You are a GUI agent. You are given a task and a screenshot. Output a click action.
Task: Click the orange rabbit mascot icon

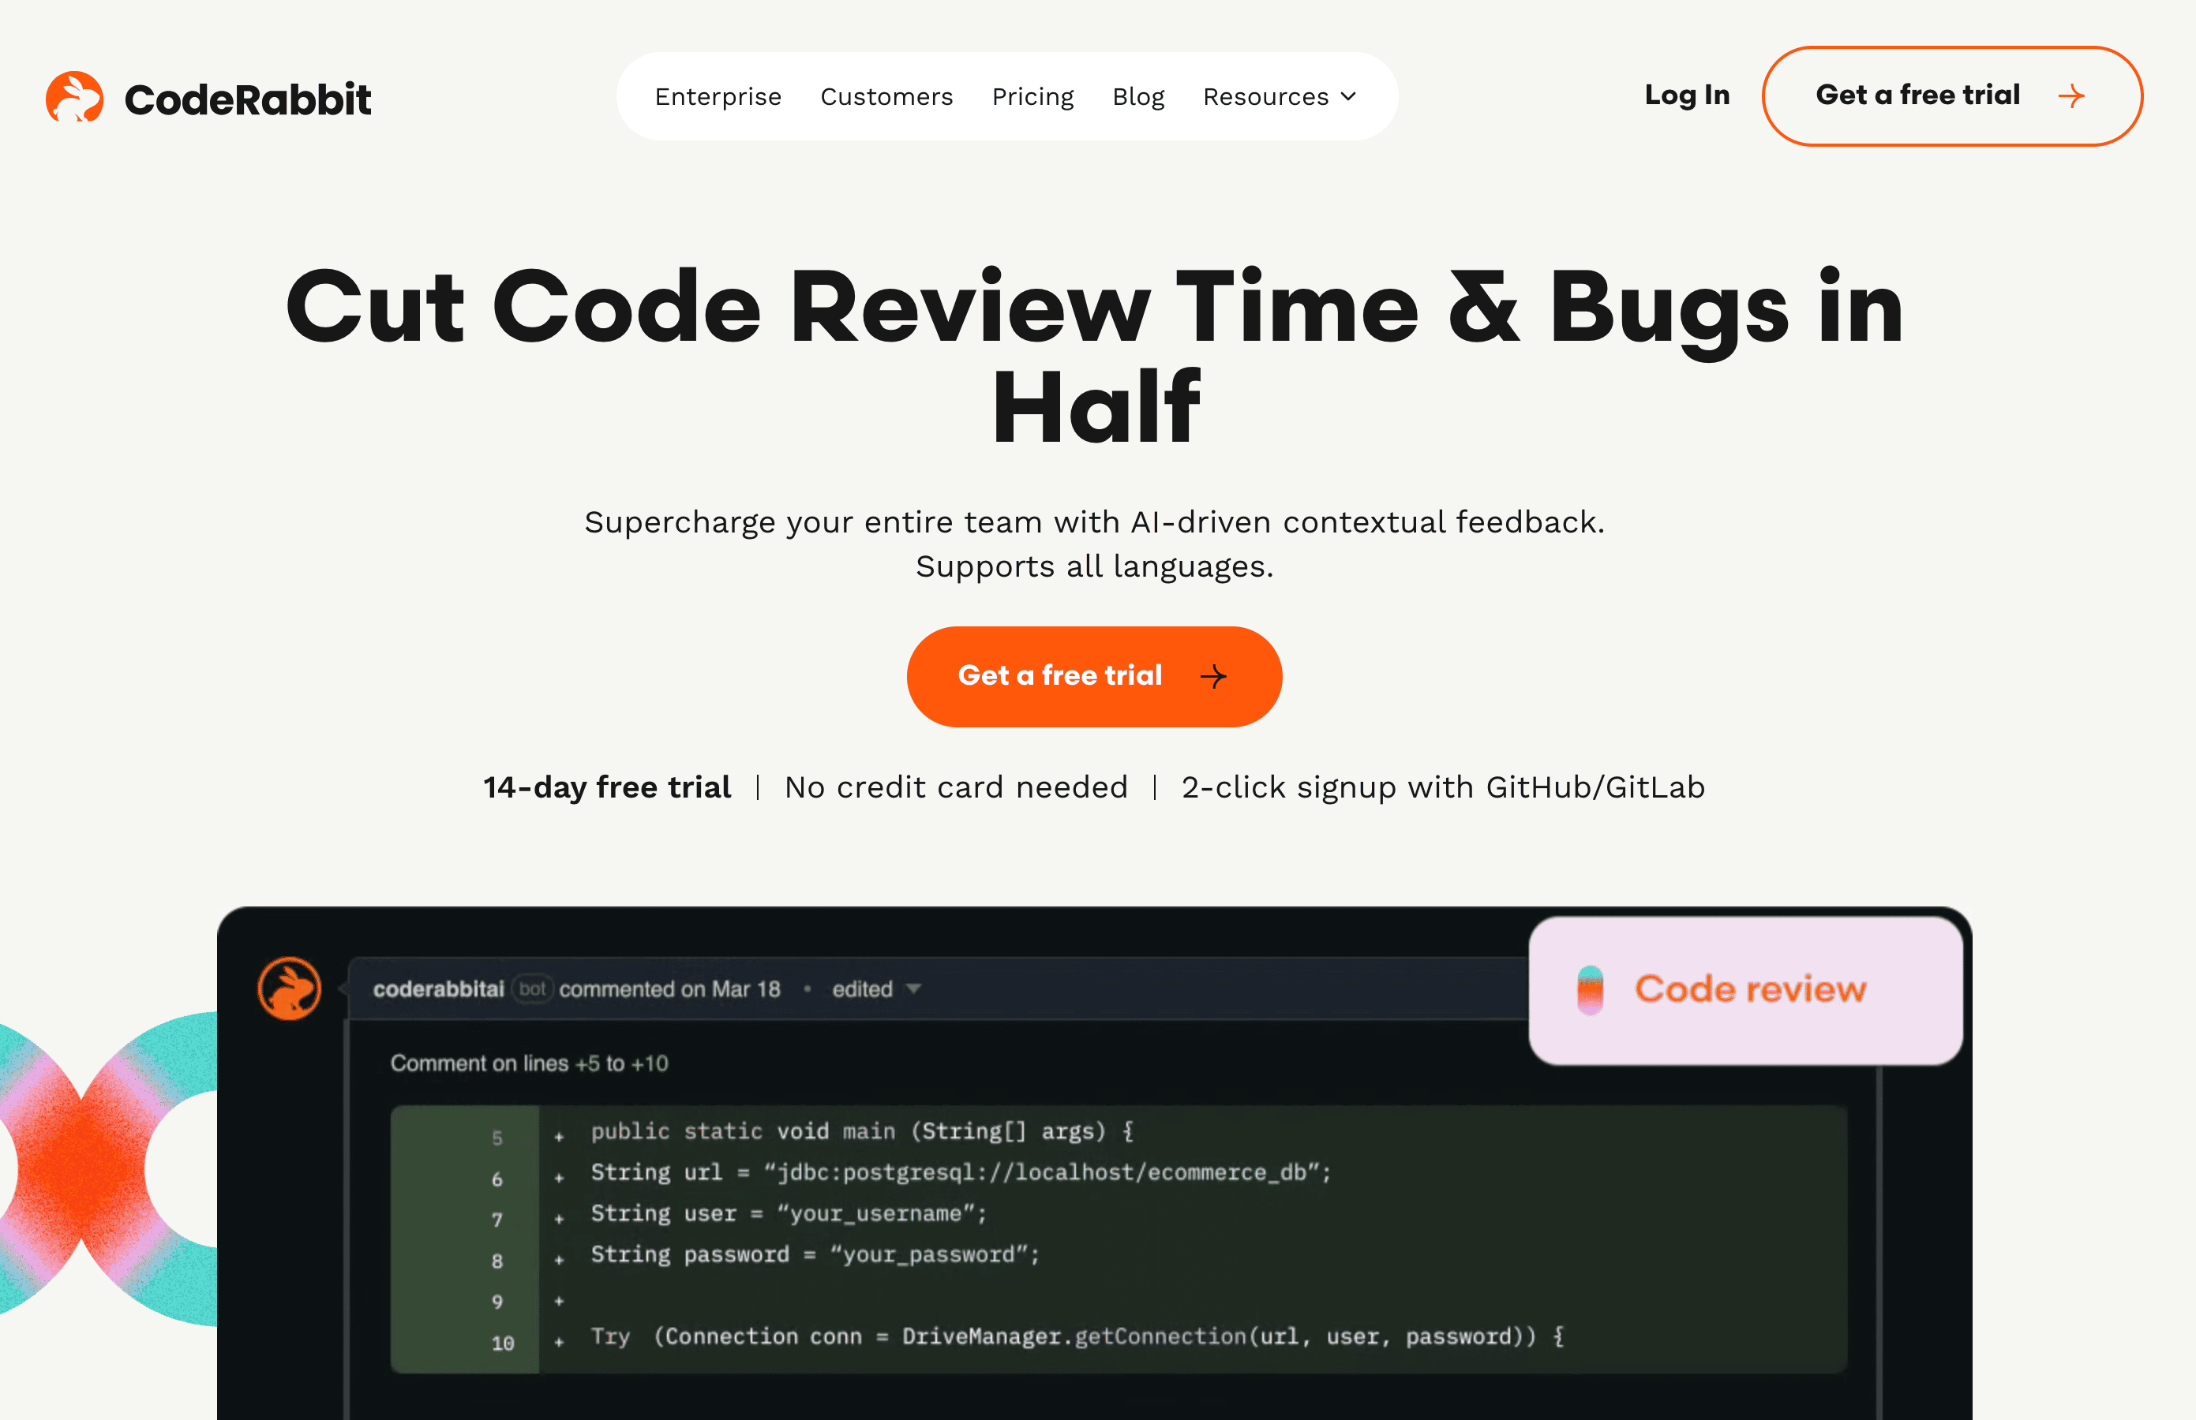point(75,96)
